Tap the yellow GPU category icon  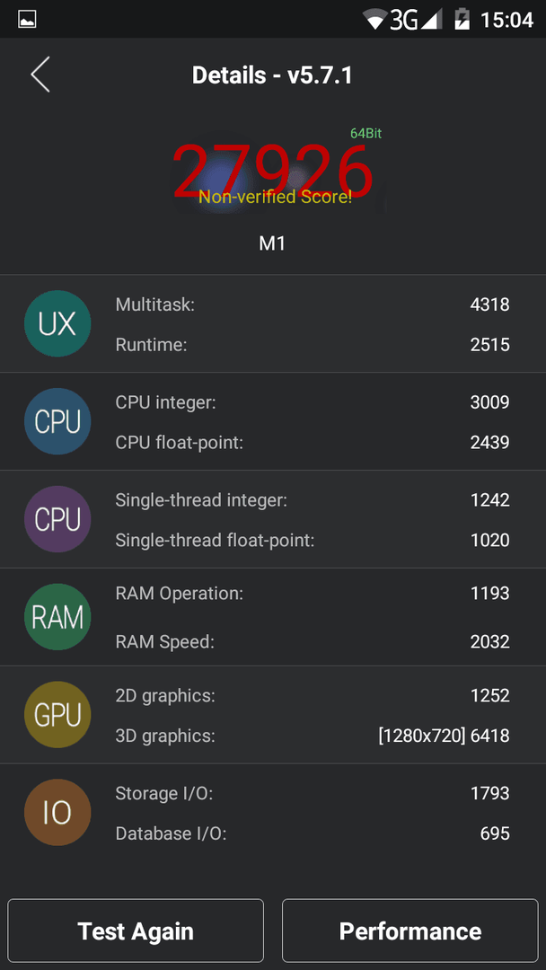click(57, 715)
